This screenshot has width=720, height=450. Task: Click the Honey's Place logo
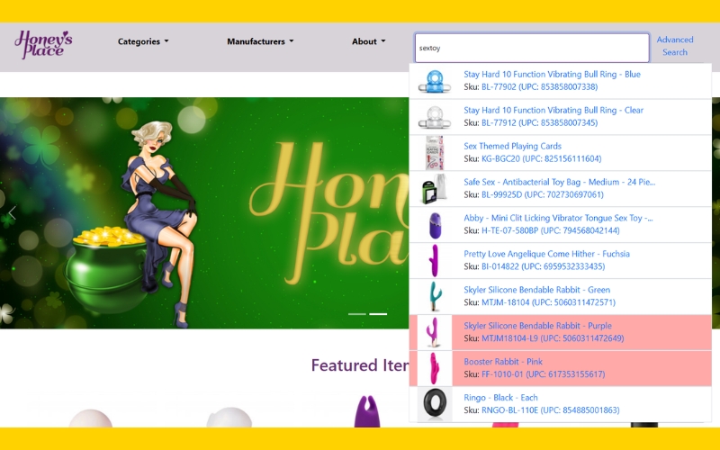pyautogui.click(x=43, y=44)
